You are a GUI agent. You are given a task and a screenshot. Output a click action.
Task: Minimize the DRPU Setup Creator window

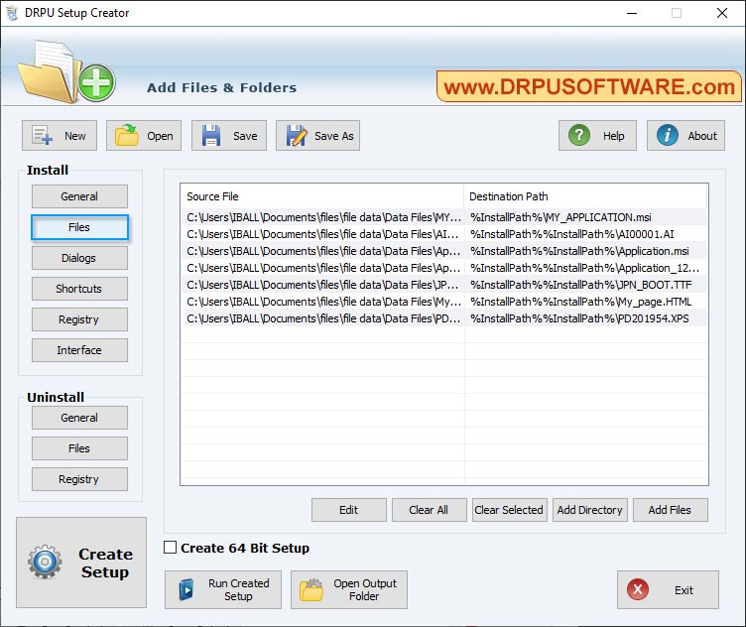pyautogui.click(x=632, y=13)
